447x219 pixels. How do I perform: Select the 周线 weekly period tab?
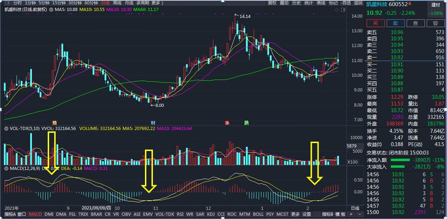[x=117, y=3]
